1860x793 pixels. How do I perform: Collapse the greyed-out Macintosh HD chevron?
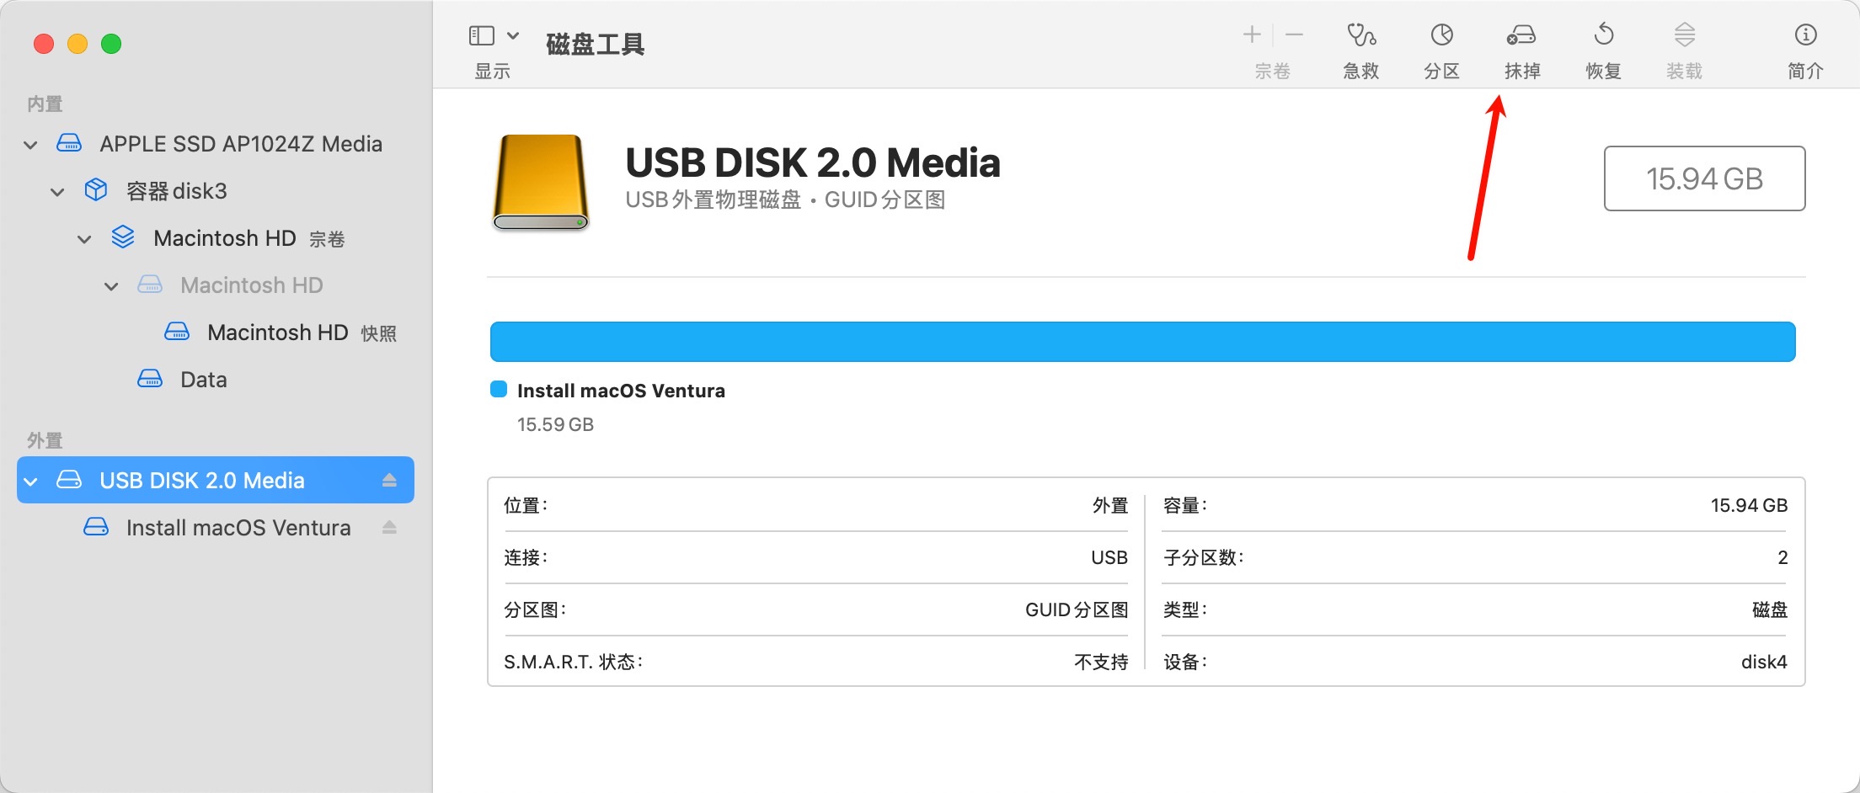[x=111, y=286]
